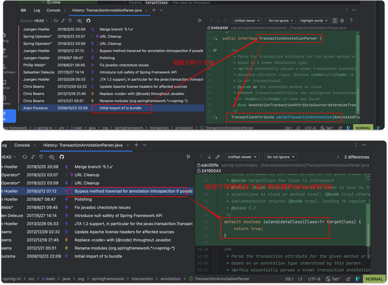The image size is (388, 285).
Task: Open the Highlight words dropdown
Action: tap(314, 21)
